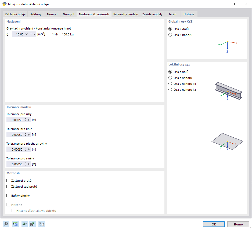The image size is (252, 230).
Task: Open the help icon in the bottom toolbar
Action: pos(6,224)
